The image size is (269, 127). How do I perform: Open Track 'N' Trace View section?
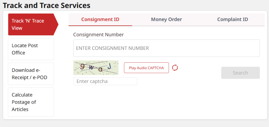click(31, 25)
